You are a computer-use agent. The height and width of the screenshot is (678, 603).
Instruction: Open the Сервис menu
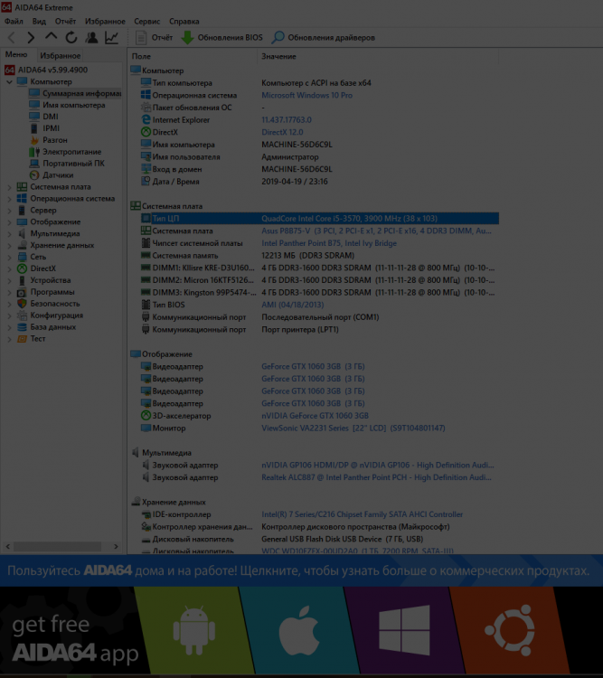point(146,21)
